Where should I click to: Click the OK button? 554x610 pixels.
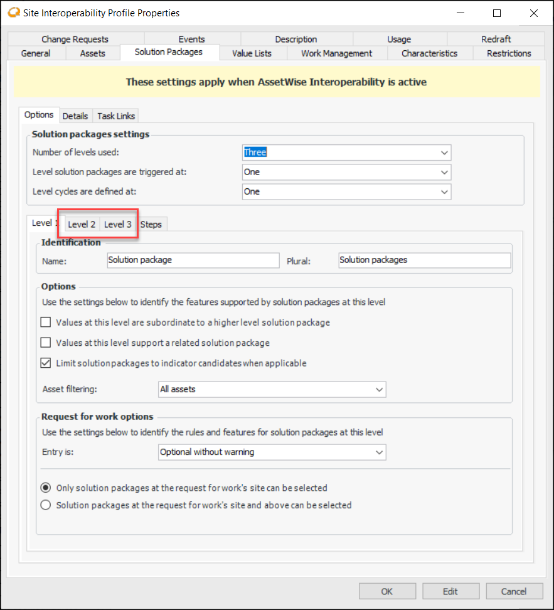coord(387,591)
